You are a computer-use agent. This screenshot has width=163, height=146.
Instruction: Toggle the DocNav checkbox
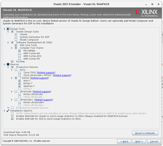tap(12, 61)
